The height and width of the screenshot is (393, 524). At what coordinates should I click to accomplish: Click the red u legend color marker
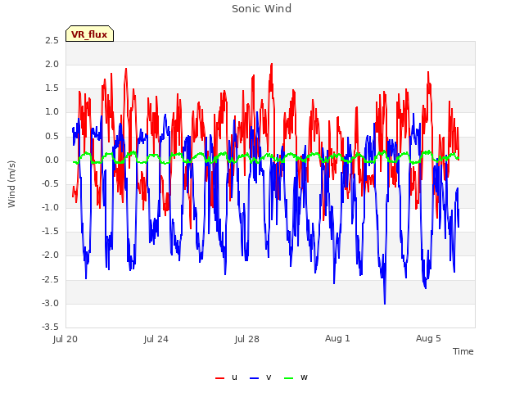tap(220, 378)
